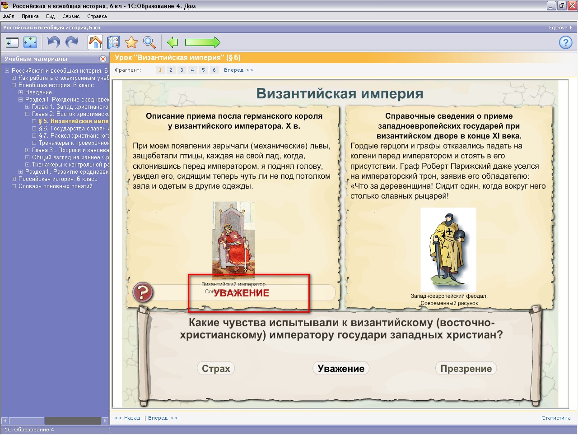Collapse Всеобщая история 6 класс node

click(x=14, y=85)
